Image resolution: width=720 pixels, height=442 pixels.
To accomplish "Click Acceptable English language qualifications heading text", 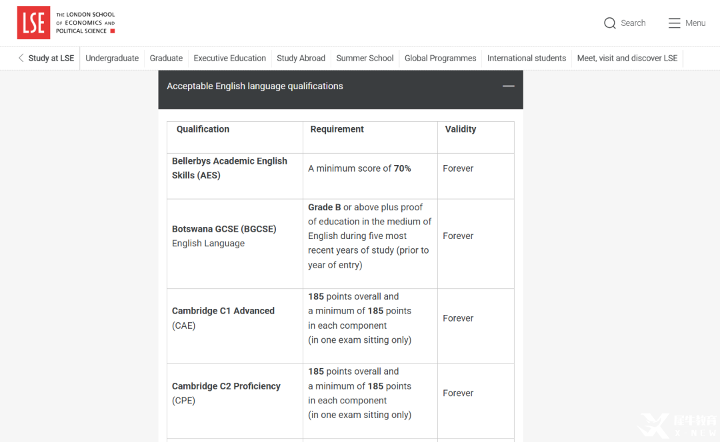I will click(x=255, y=86).
